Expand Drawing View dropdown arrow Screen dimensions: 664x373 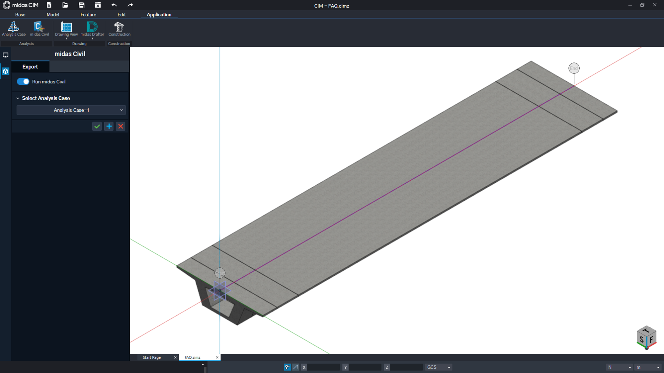(x=66, y=39)
